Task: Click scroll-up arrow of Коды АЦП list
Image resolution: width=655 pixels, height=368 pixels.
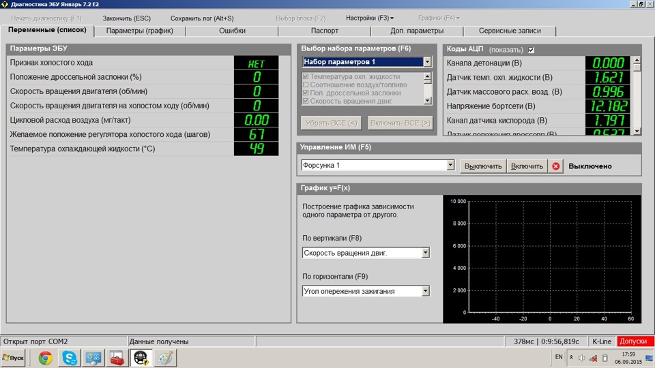Action: click(x=637, y=60)
